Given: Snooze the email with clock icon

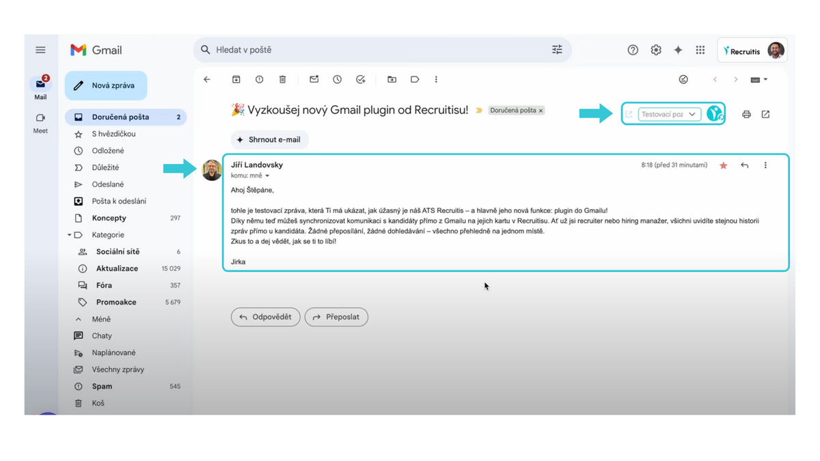Looking at the screenshot, I should 337,79.
